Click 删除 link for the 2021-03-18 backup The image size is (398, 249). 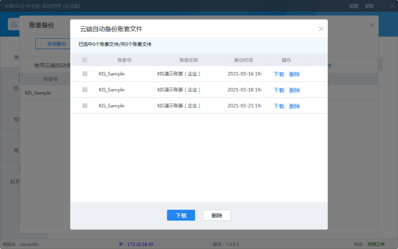(x=295, y=90)
